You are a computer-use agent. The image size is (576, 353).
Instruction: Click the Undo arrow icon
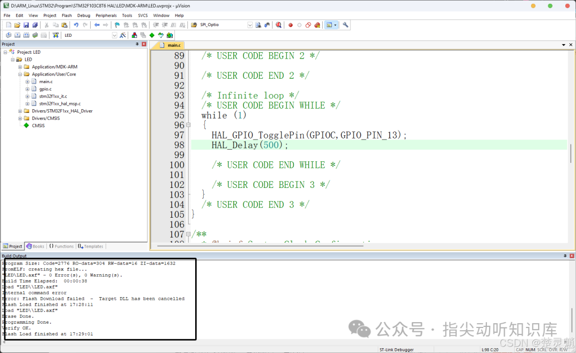(76, 25)
